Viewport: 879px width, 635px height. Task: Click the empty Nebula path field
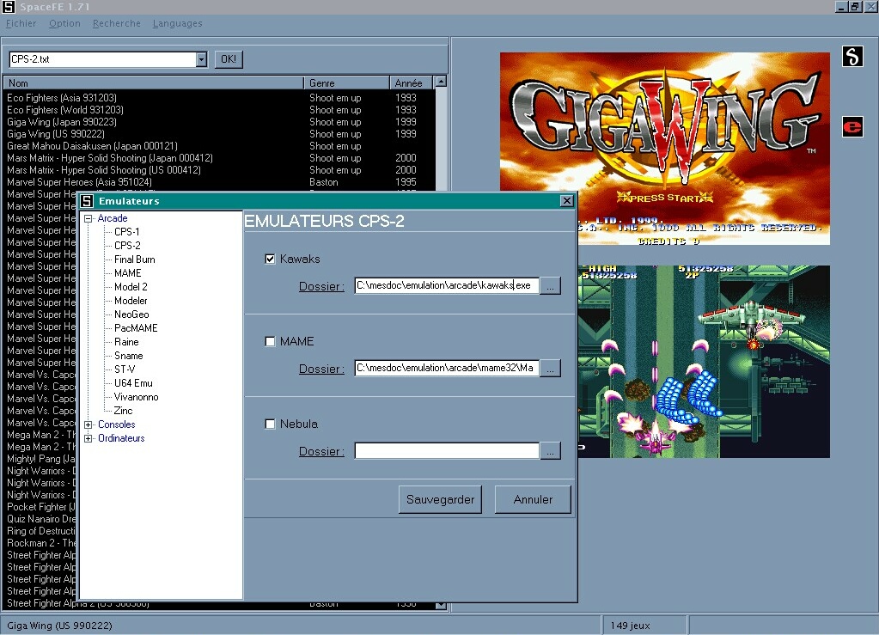pyautogui.click(x=447, y=451)
